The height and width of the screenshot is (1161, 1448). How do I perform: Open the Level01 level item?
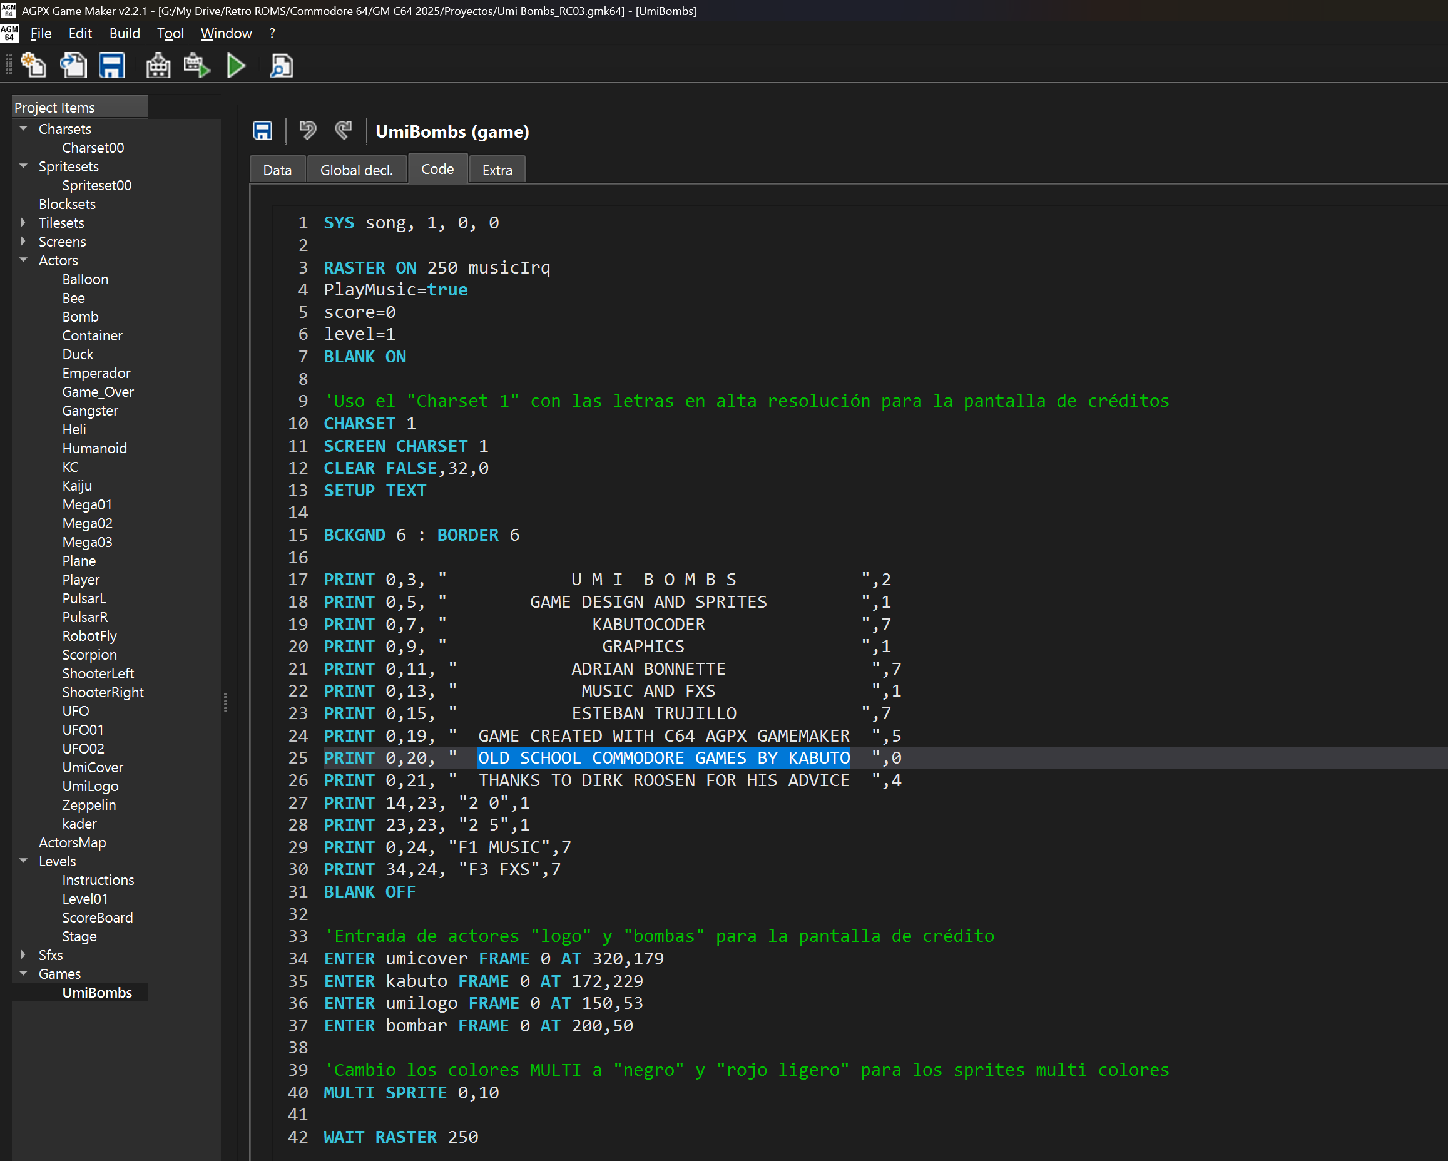coord(84,899)
